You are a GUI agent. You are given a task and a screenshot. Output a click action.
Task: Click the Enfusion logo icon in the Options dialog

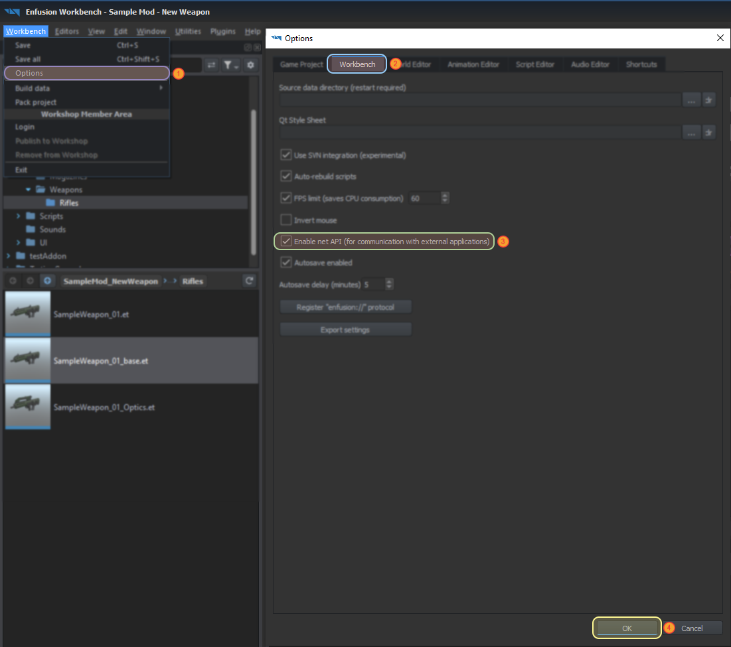(x=276, y=38)
